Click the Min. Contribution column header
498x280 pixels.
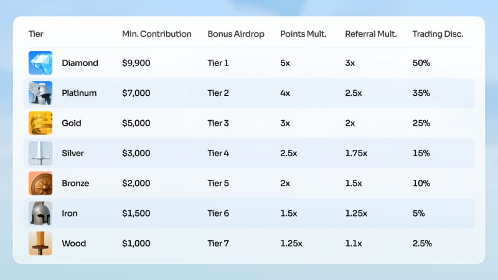pos(156,34)
